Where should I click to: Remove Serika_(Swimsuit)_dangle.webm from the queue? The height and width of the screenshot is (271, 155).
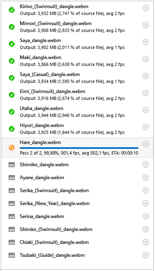tap(146, 190)
